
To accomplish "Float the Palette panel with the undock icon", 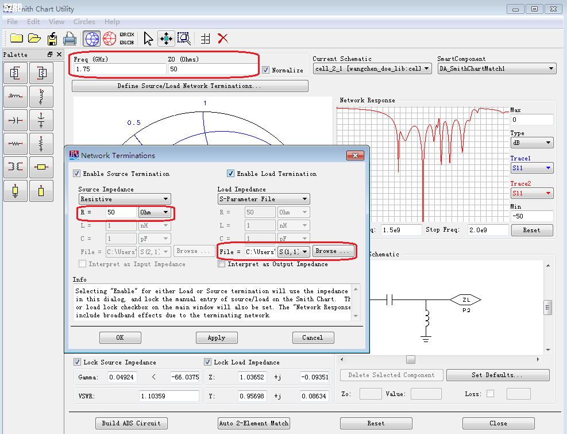I will (50, 54).
